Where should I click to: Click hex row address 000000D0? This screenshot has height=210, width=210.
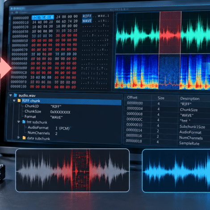(19, 77)
